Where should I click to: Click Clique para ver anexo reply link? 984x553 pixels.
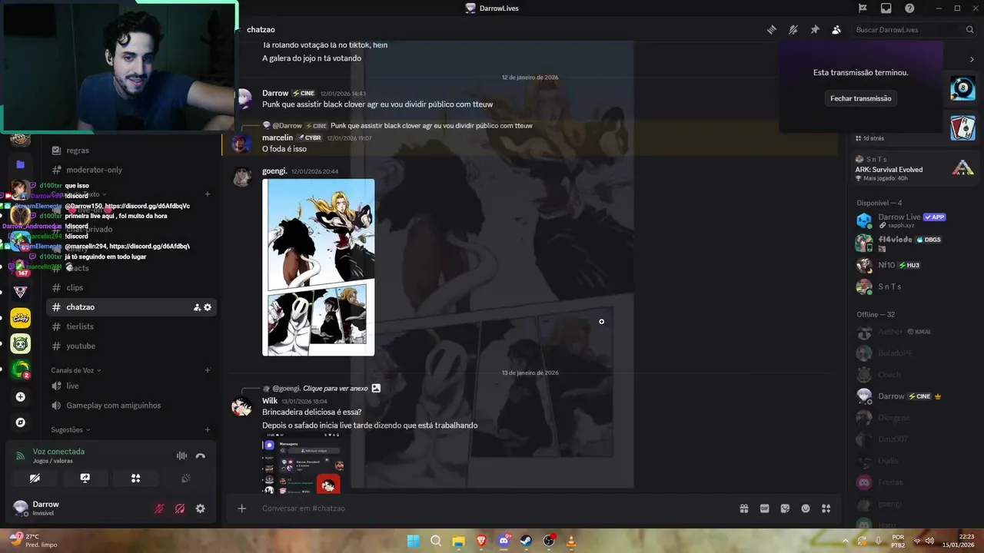[337, 389]
